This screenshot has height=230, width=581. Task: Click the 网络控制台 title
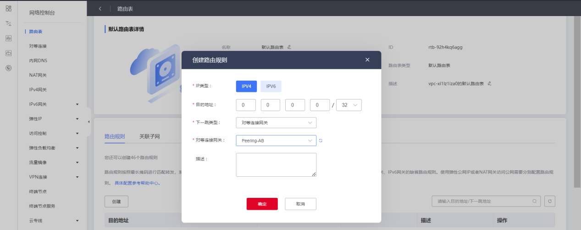tap(42, 13)
